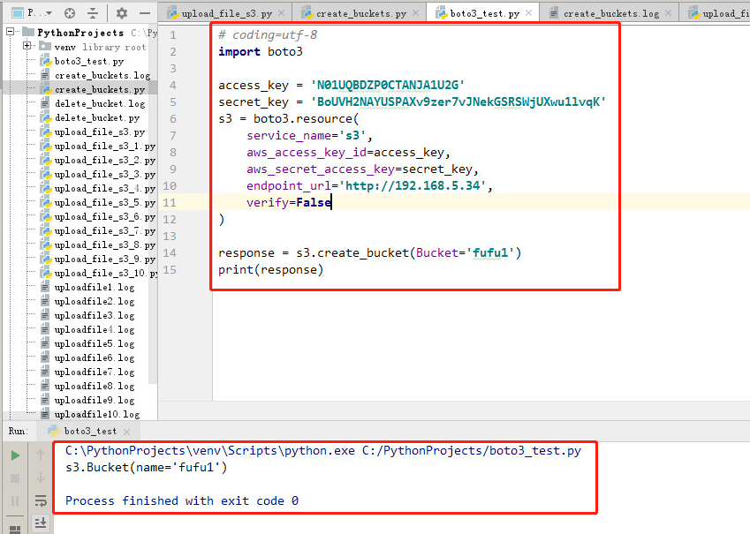Select uploadfile1.log file
Viewport: 750px width, 534px height.
click(95, 288)
